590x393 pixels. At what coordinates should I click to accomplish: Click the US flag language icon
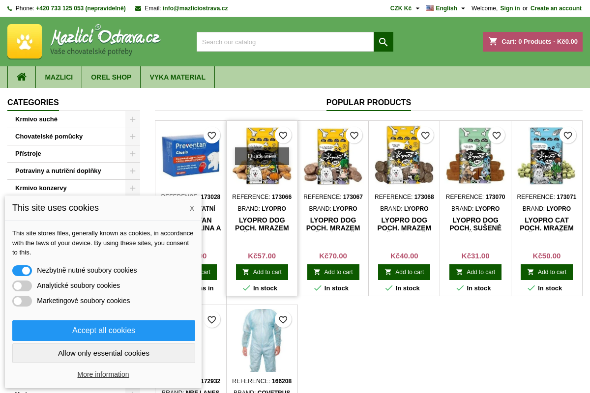click(x=430, y=8)
